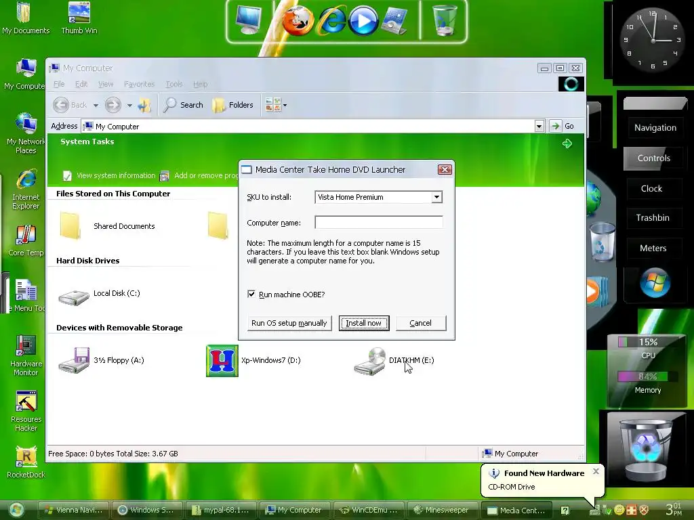Click the Computer name text field
The height and width of the screenshot is (520, 694).
378,222
